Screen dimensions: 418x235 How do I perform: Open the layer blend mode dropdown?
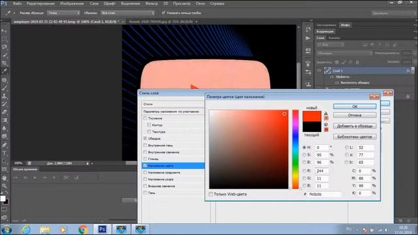(344, 54)
